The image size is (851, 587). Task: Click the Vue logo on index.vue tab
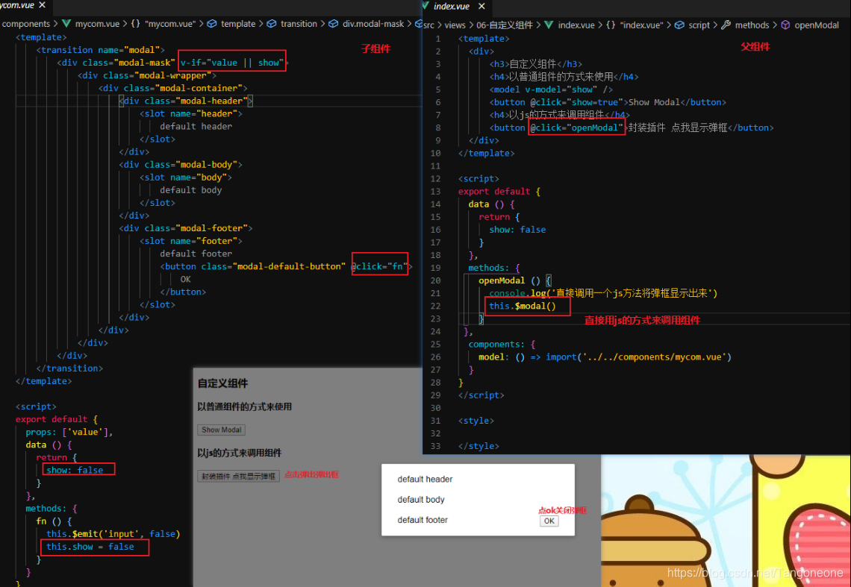point(426,6)
